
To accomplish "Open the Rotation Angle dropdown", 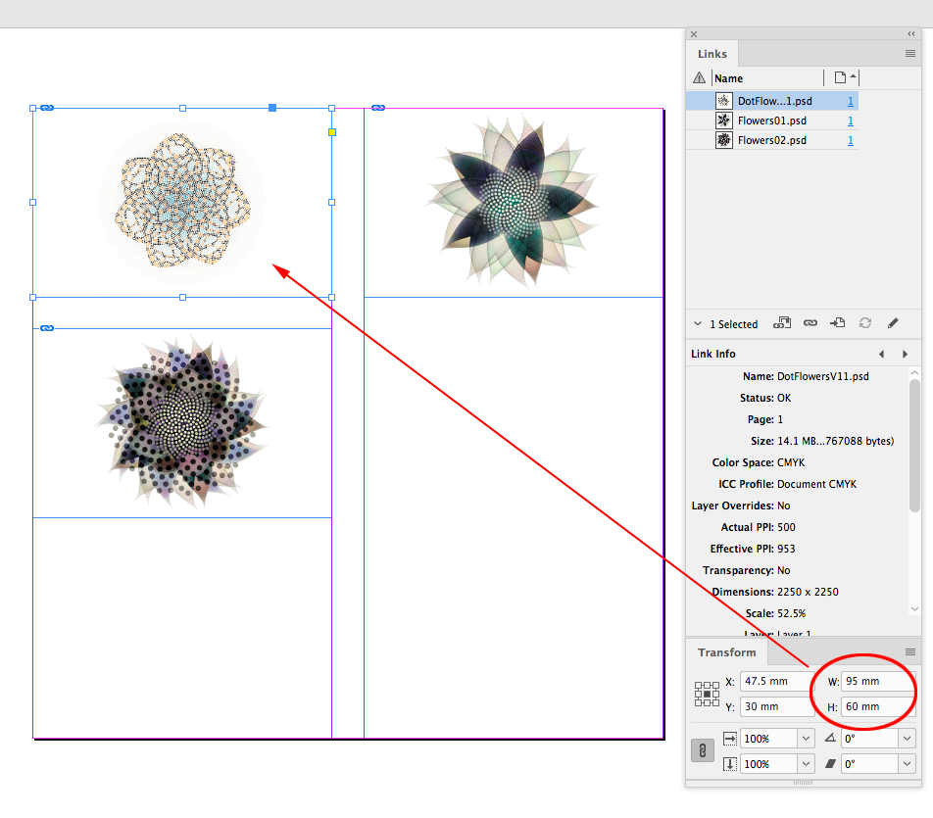I will pyautogui.click(x=907, y=739).
